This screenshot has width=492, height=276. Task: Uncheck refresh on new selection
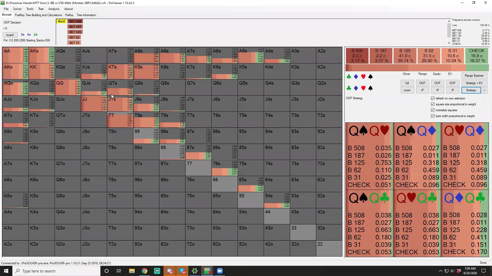[433, 98]
